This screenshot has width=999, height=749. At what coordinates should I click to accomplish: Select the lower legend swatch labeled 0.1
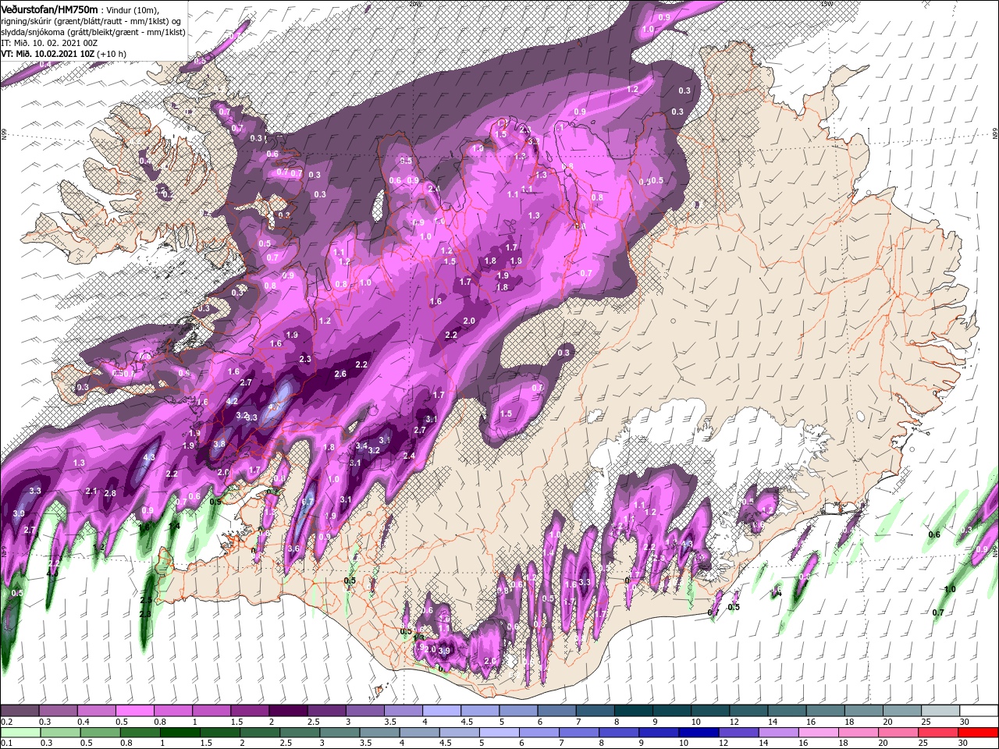(x=20, y=732)
